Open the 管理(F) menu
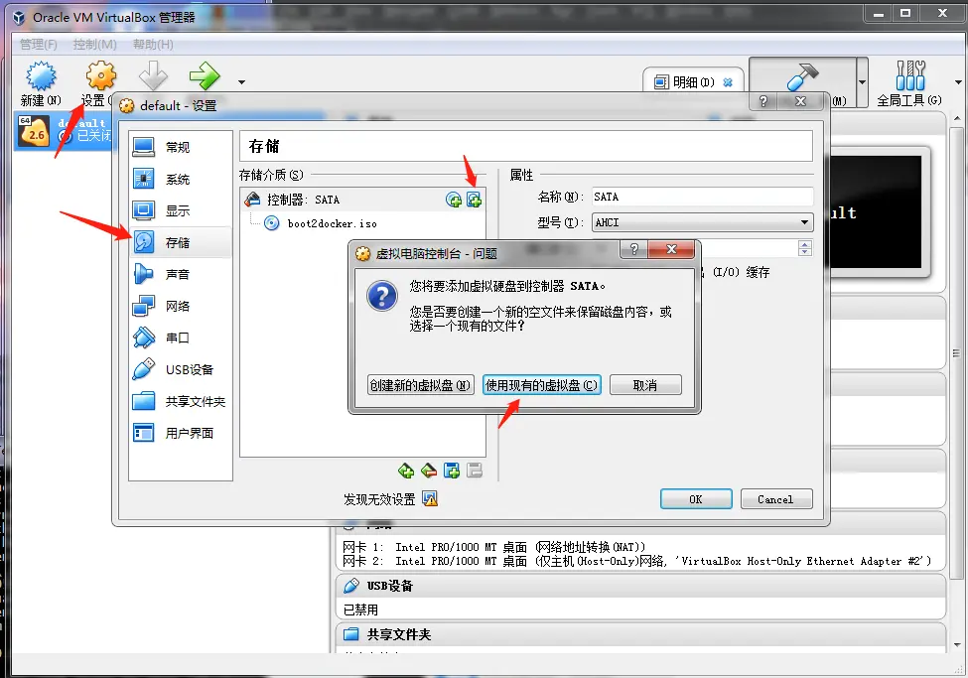The height and width of the screenshot is (678, 968). click(39, 45)
